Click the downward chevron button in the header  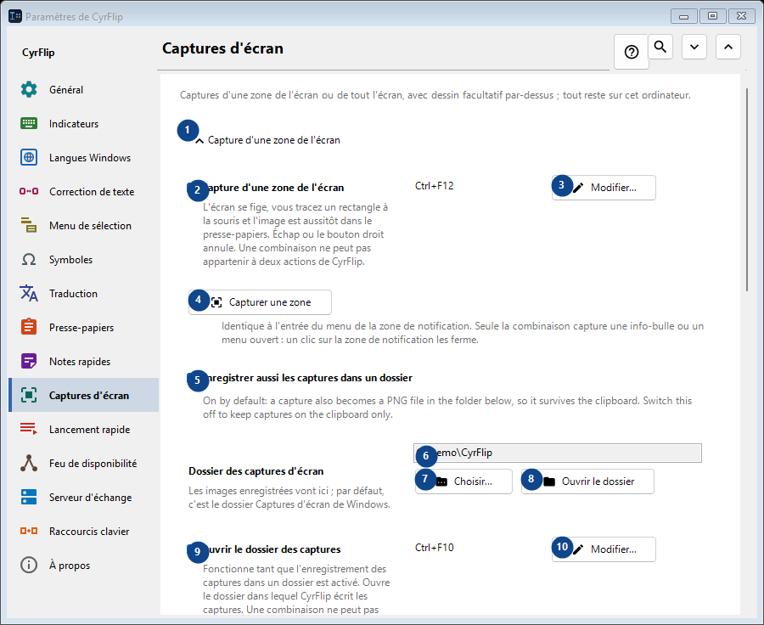coord(694,47)
